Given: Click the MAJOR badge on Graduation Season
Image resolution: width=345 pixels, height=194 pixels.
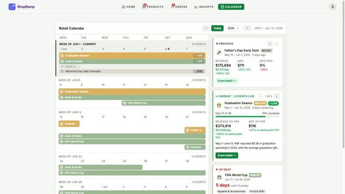Looking at the screenshot, I should pyautogui.click(x=260, y=103).
